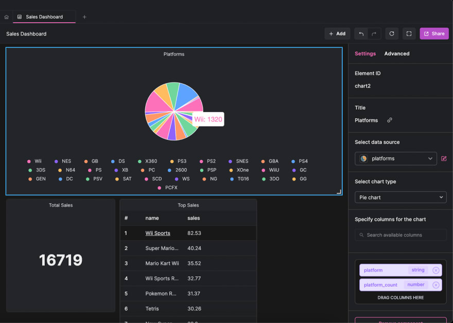453x323 pixels.
Task: Click the Platforms chart title
Action: point(174,55)
